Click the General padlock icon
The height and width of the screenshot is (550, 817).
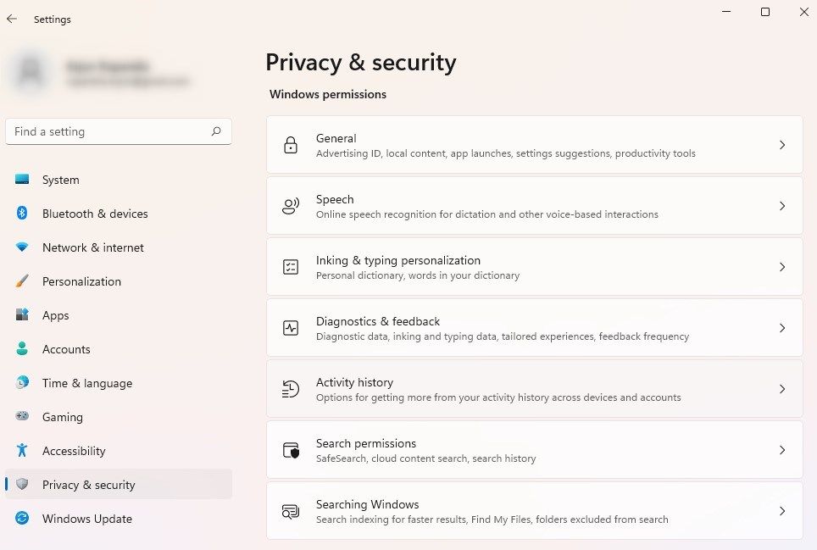coord(291,145)
